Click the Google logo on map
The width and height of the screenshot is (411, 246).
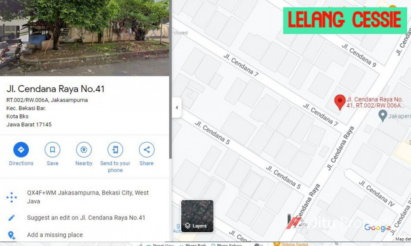click(378, 228)
